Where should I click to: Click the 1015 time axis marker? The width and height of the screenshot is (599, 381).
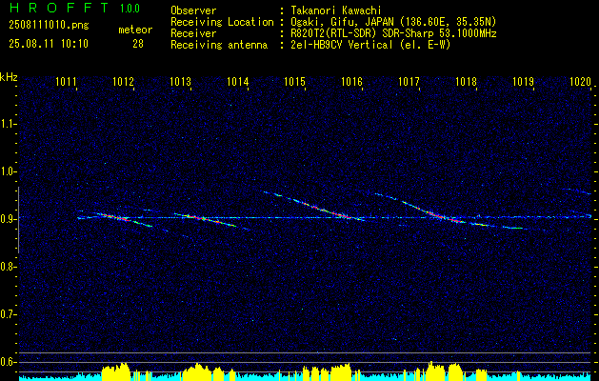click(294, 82)
